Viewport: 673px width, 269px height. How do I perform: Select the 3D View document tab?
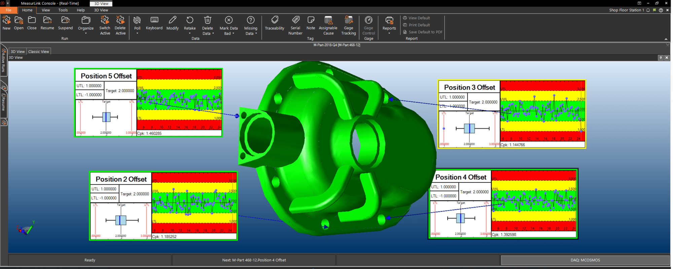click(17, 52)
